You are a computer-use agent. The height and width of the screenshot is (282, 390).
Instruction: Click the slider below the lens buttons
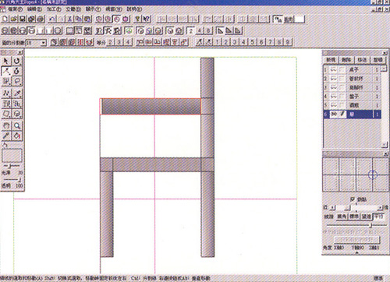(356, 225)
